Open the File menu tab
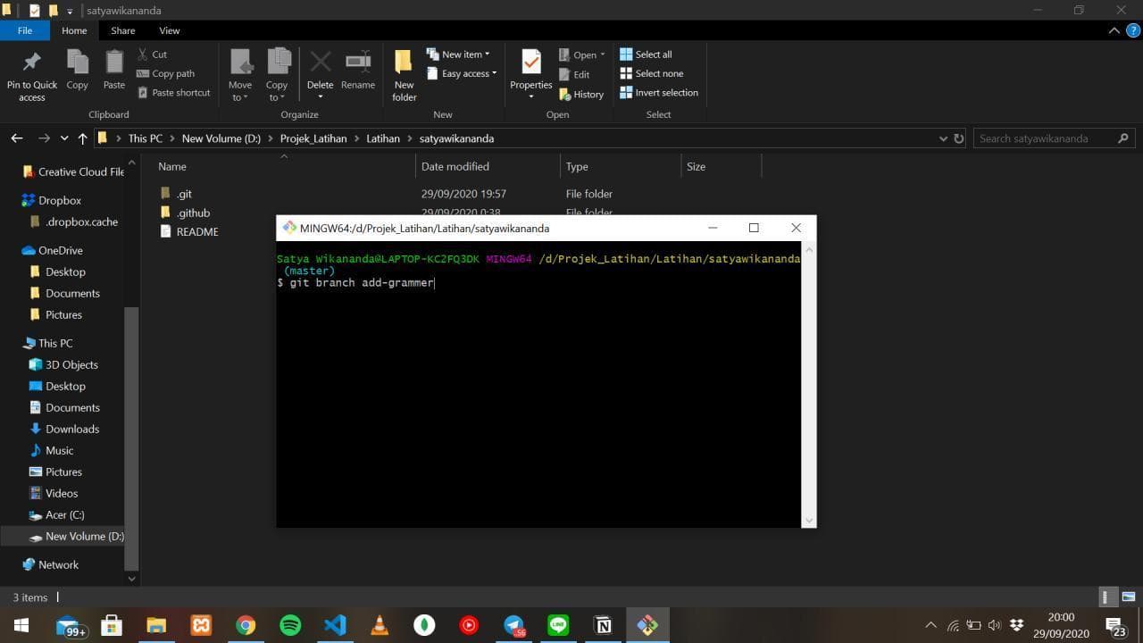Screen dimensions: 1143x643 coord(25,30)
